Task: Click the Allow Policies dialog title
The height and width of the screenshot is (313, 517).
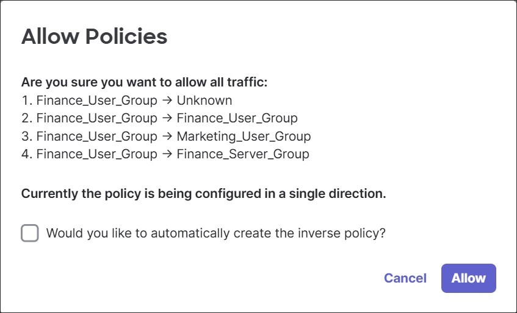Action: point(94,36)
